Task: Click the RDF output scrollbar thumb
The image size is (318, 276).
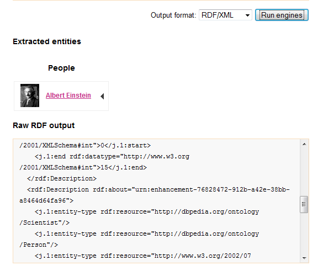Action: [304, 204]
